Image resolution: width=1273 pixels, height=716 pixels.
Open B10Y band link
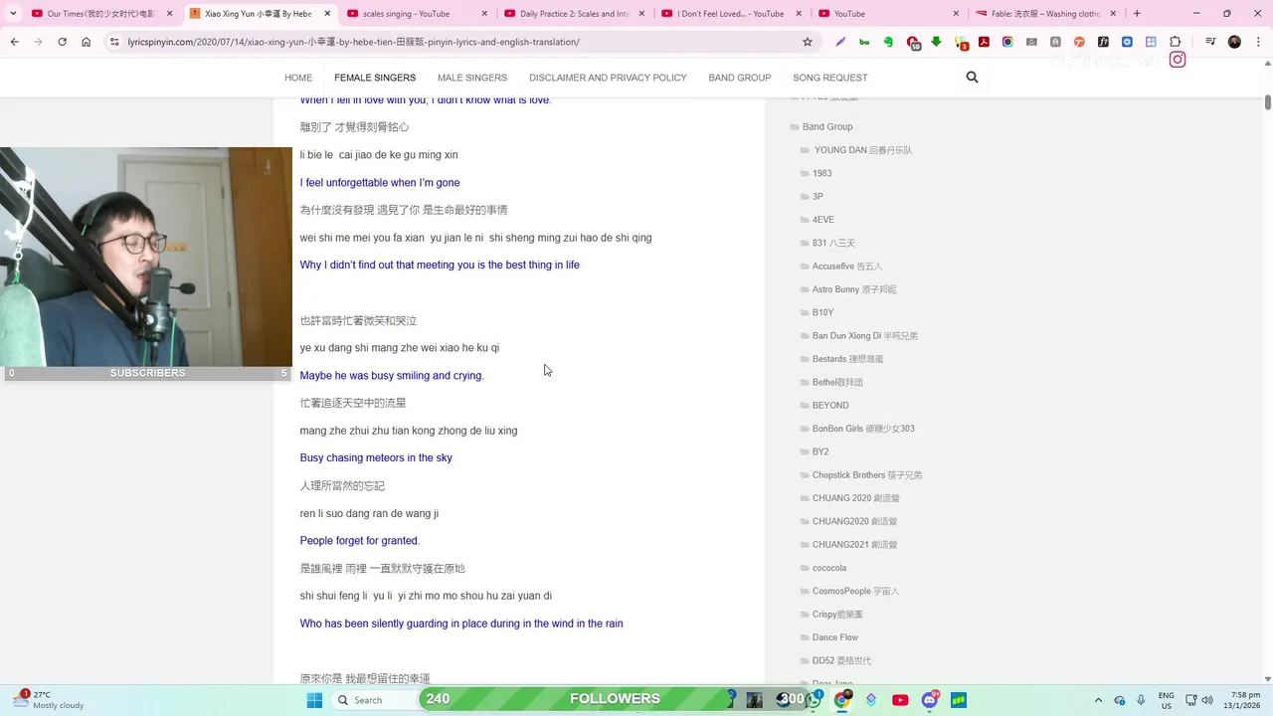tap(823, 312)
